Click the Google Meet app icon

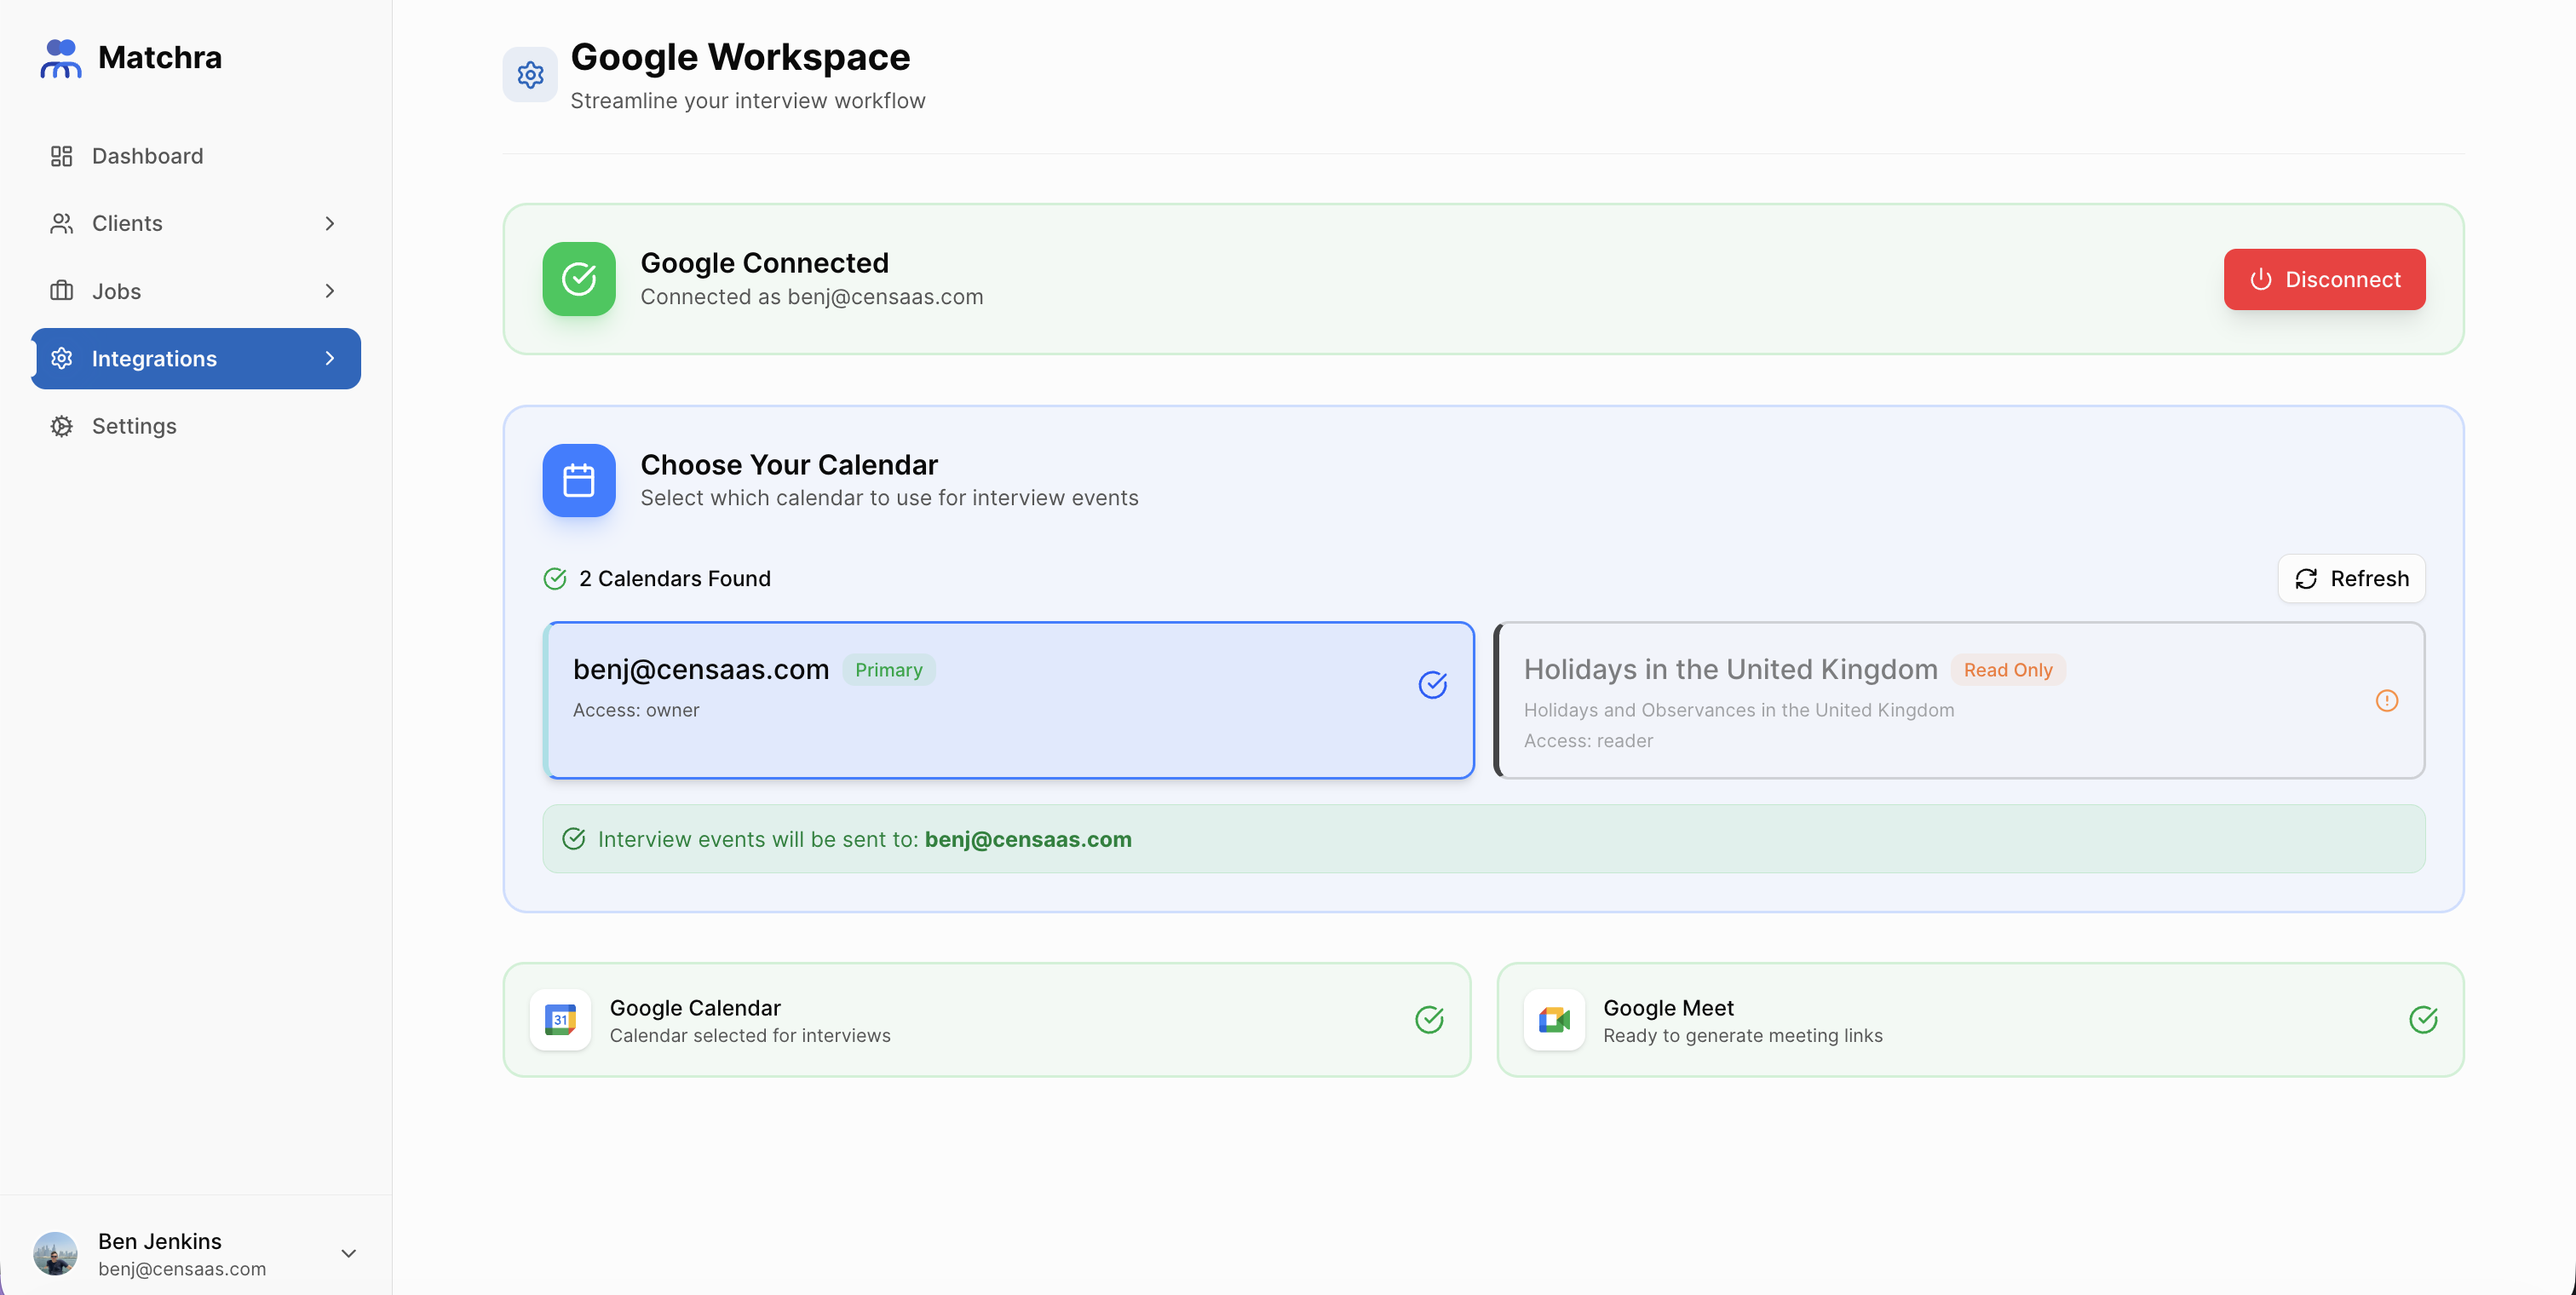pos(1554,1020)
